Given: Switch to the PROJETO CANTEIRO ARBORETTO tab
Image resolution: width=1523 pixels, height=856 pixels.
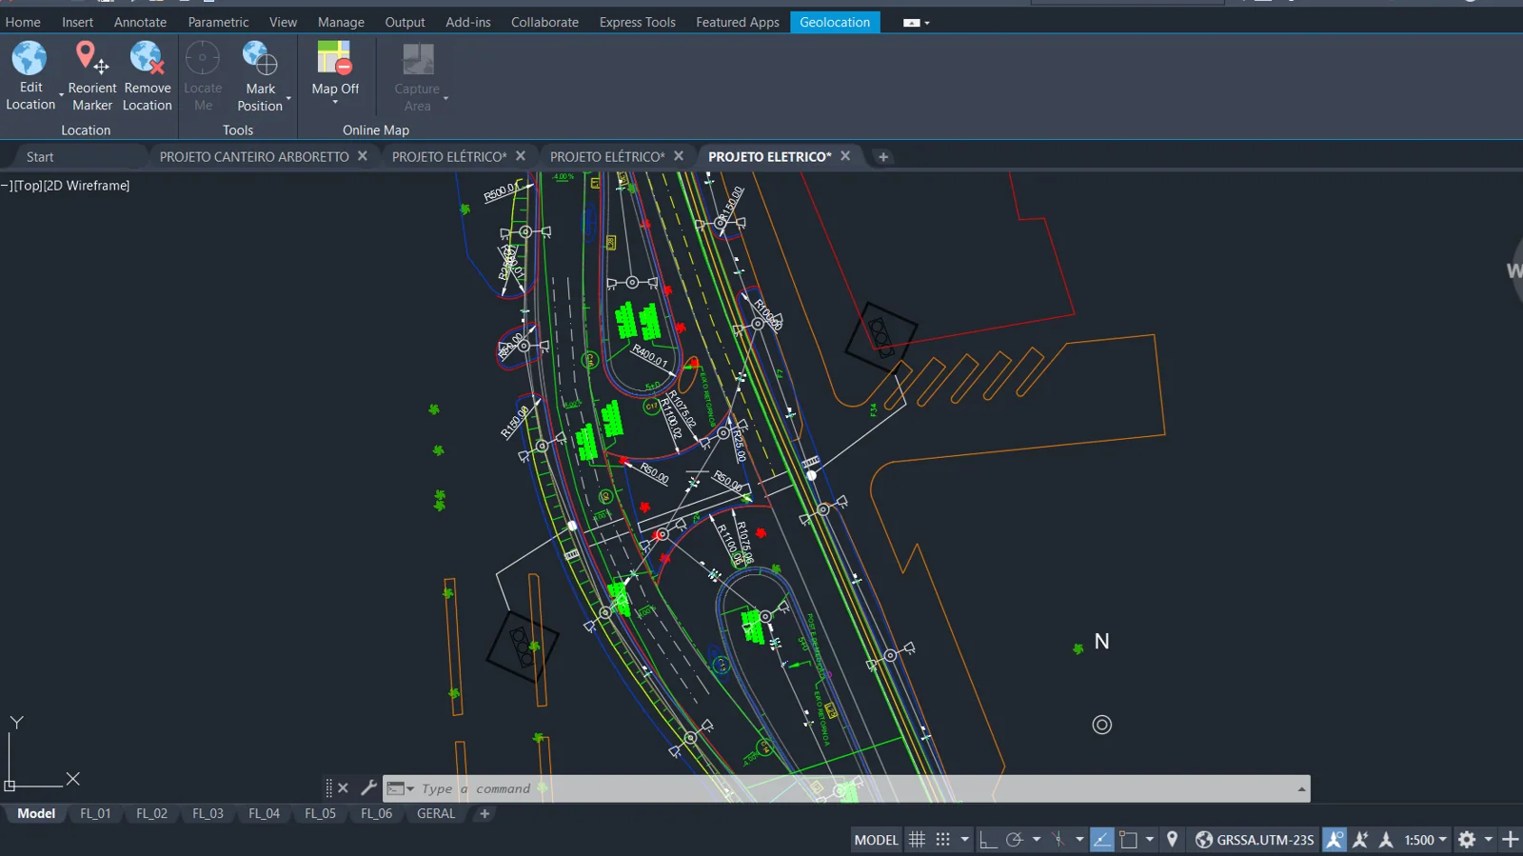Looking at the screenshot, I should point(254,157).
